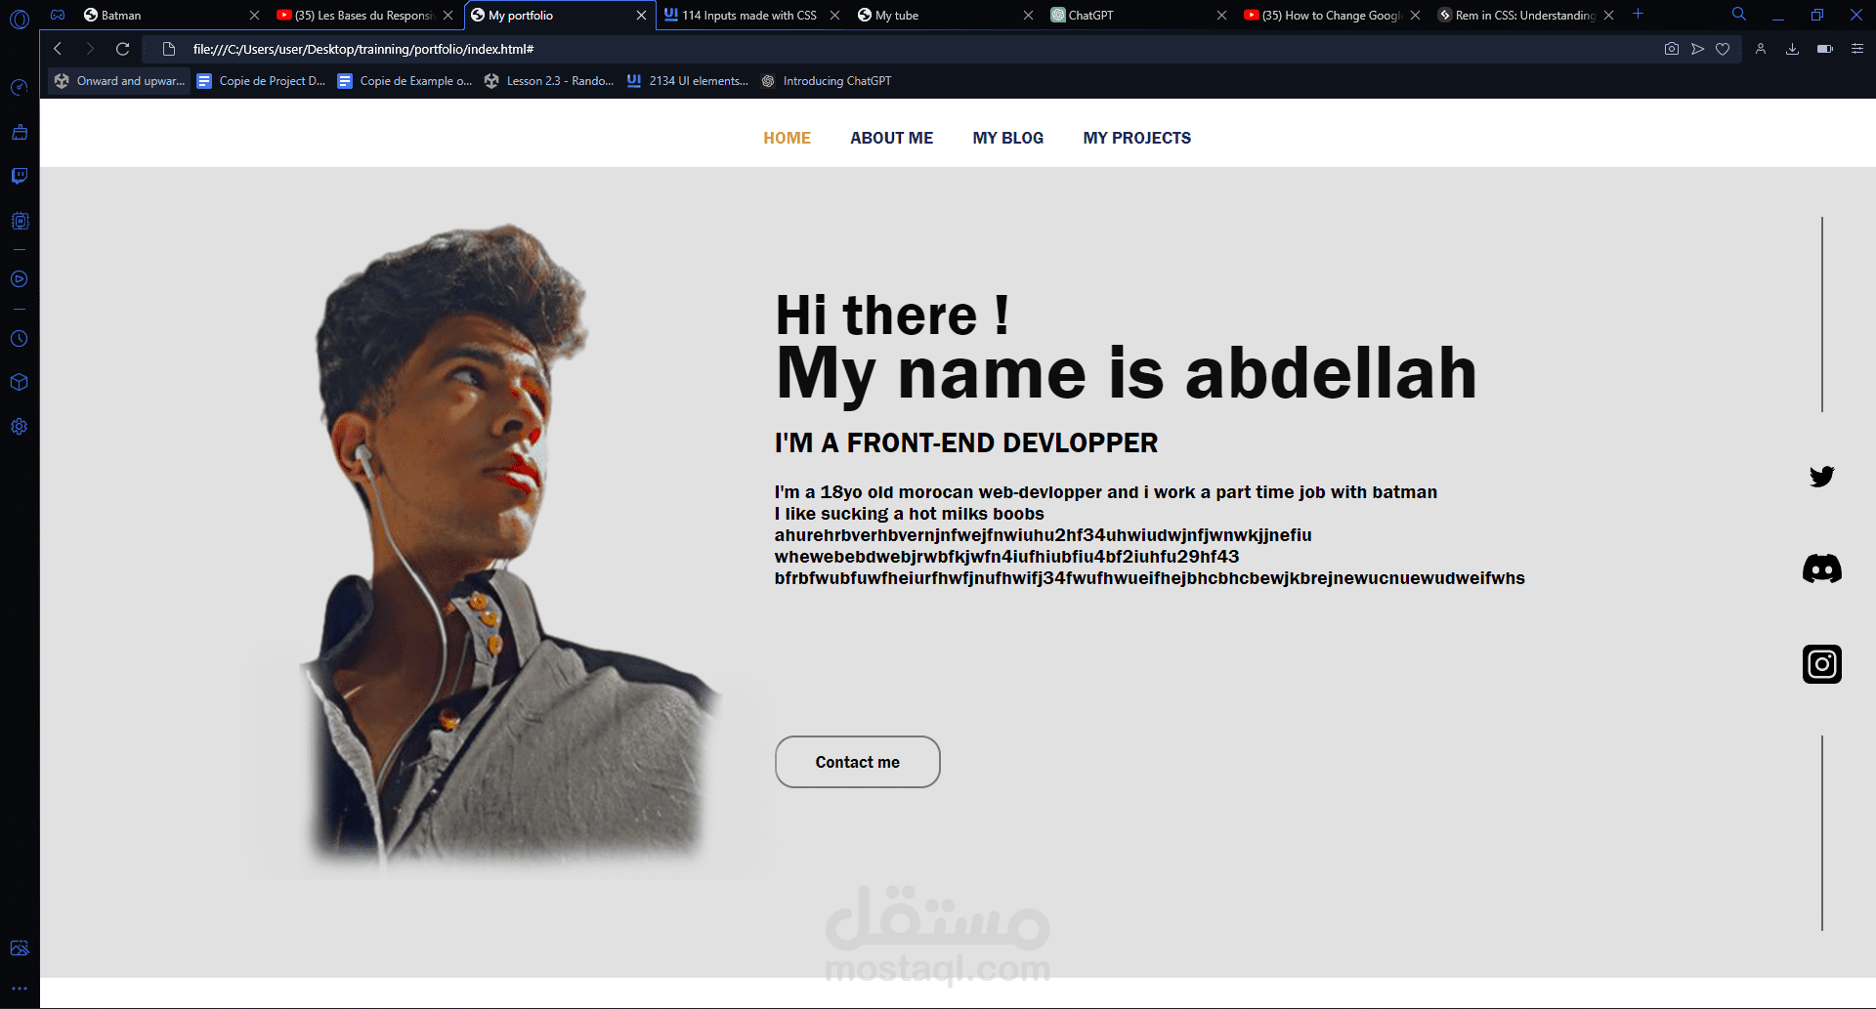Reload the current page
Viewport: 1876px width, 1009px height.
(x=123, y=49)
